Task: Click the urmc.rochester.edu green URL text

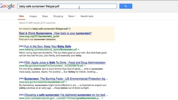Action: pyautogui.click(x=60, y=98)
